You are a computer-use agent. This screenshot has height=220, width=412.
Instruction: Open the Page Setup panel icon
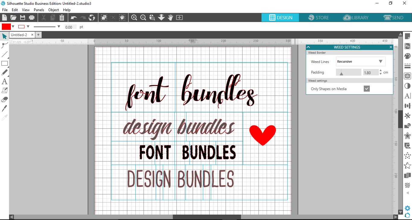407,36
